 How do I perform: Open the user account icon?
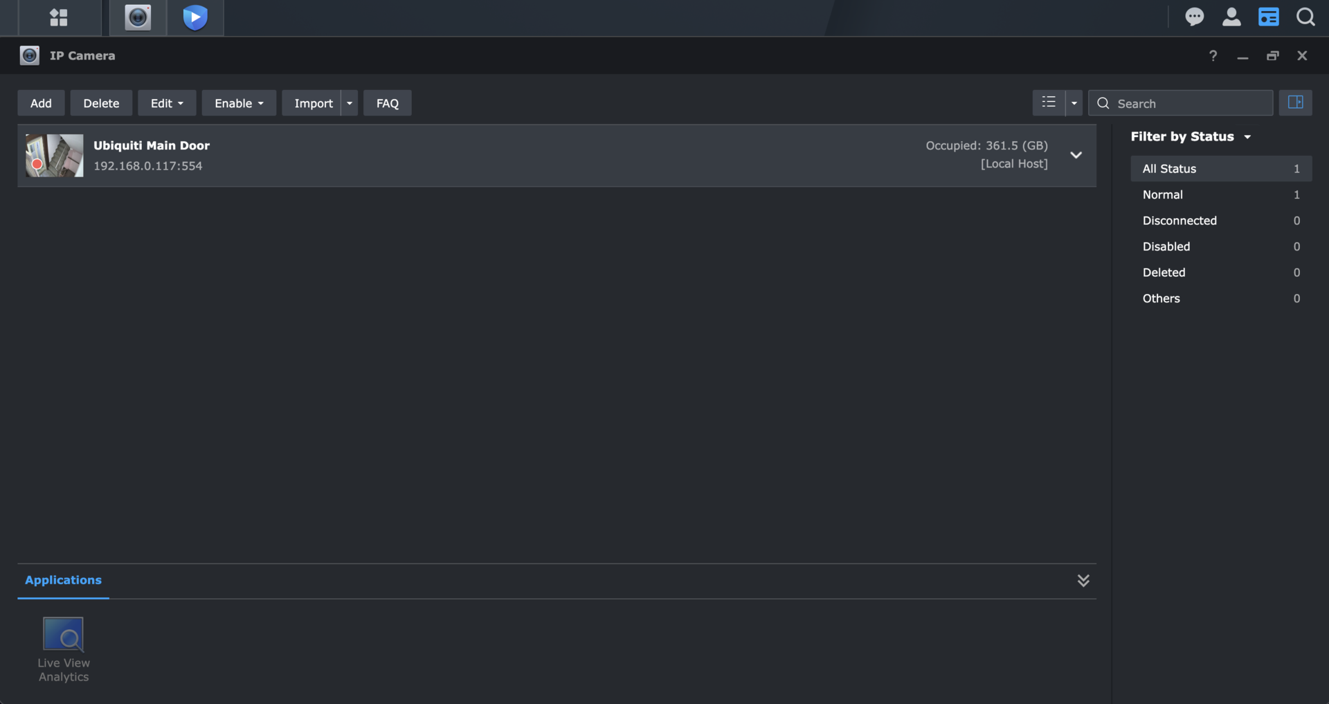[1231, 17]
